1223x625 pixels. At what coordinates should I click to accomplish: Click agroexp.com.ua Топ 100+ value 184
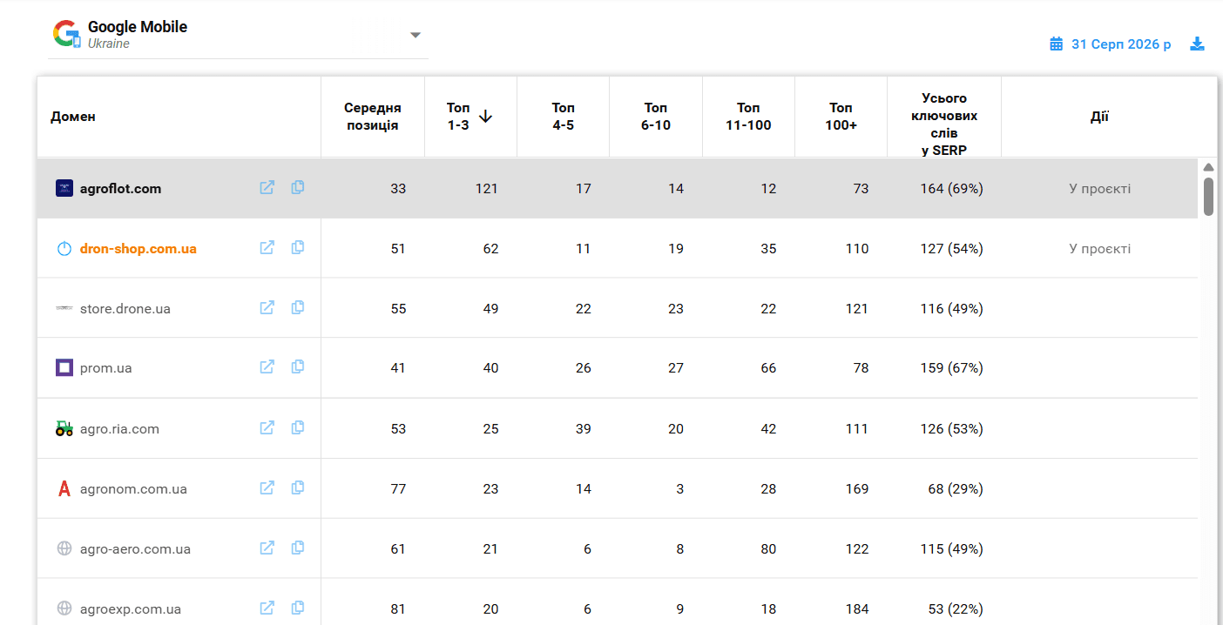pyautogui.click(x=857, y=608)
